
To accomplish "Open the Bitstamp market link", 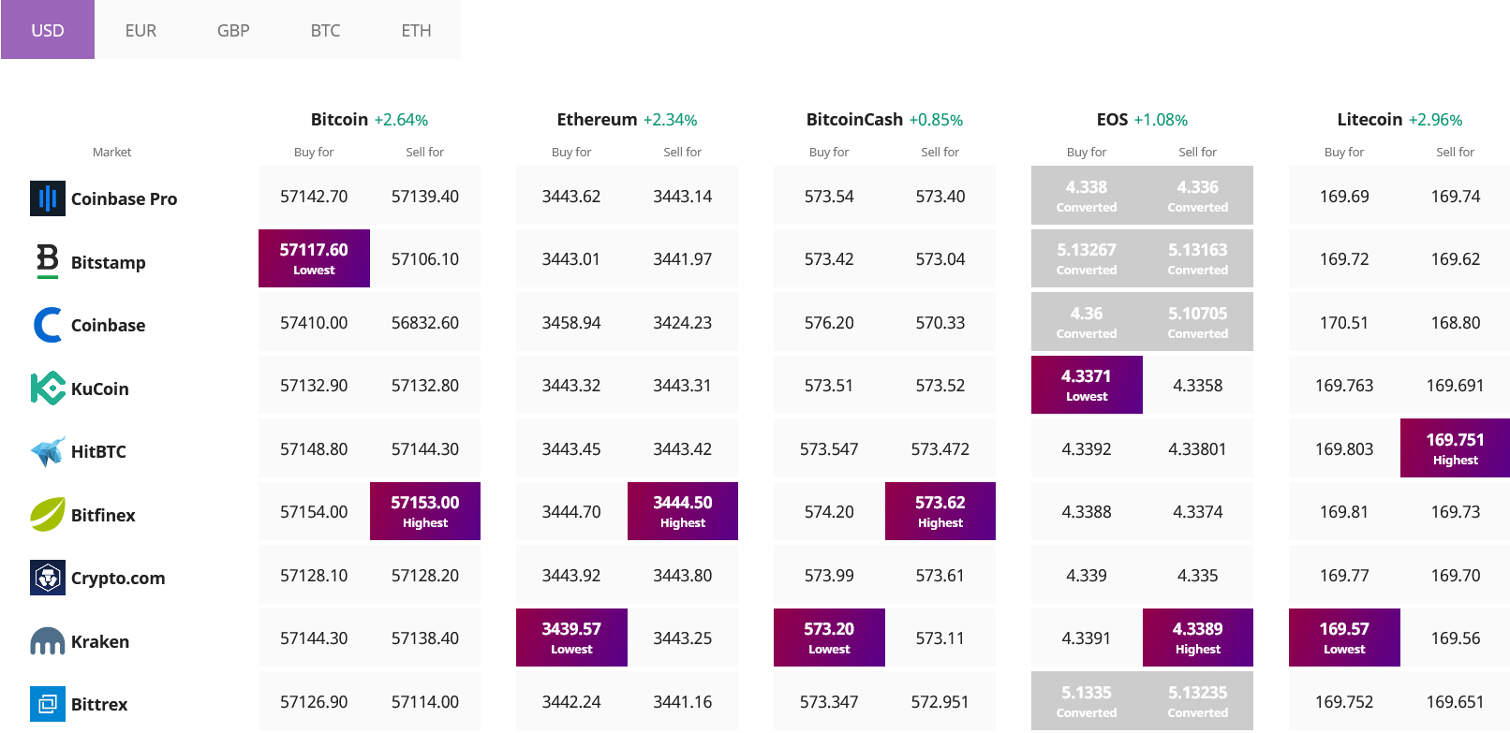I will (x=108, y=262).
